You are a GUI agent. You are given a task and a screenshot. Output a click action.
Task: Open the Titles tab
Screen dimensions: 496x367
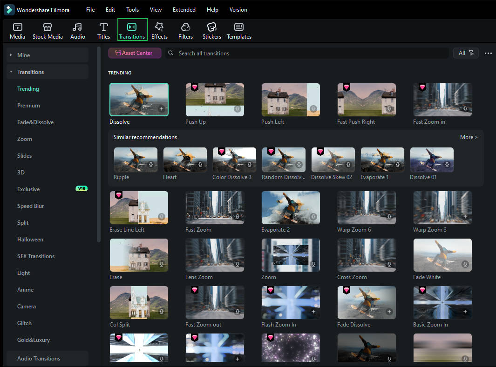coord(103,31)
